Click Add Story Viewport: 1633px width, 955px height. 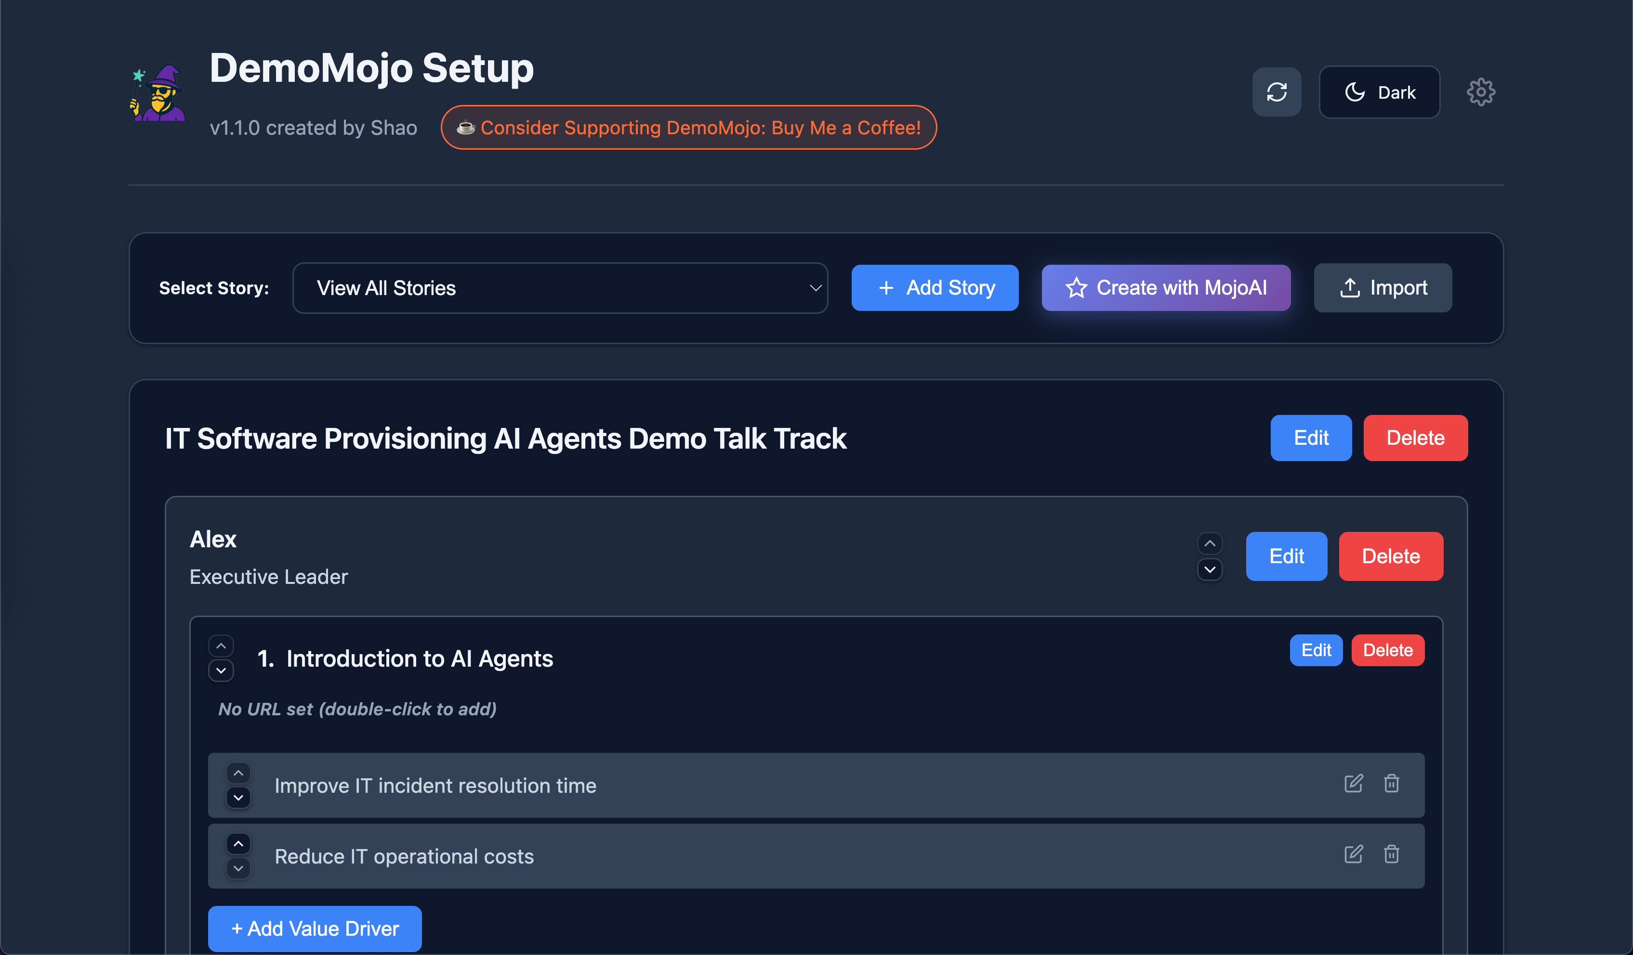935,287
